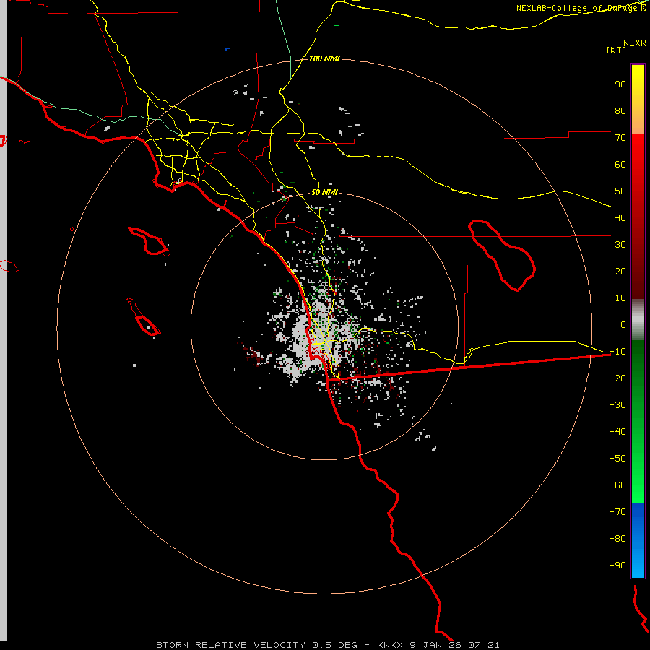Click the -80 value on the velocity scale

(x=617, y=539)
